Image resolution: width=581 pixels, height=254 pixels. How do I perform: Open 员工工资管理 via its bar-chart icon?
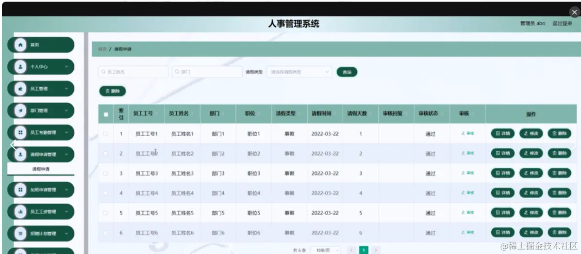pos(20,211)
